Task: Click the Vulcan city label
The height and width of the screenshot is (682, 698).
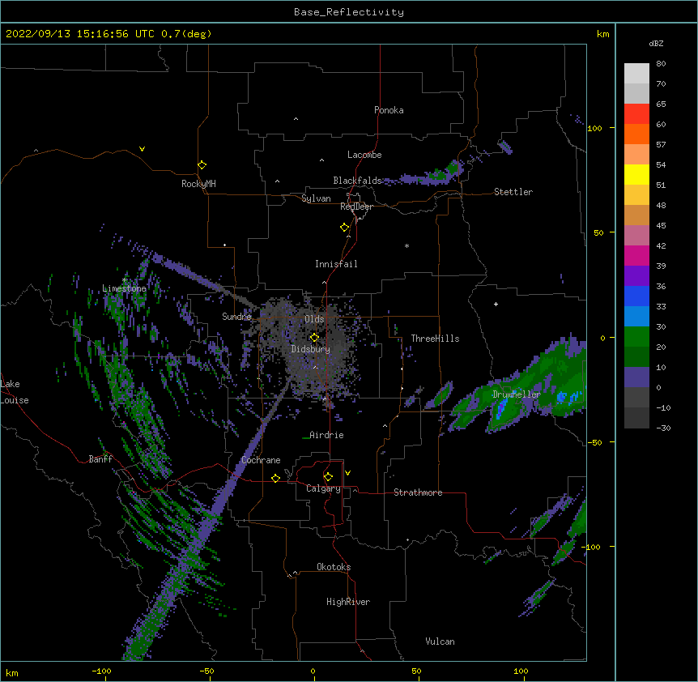Action: 440,642
